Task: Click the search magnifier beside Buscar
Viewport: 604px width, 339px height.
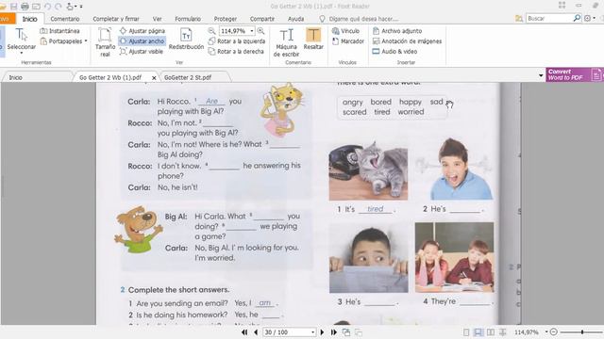Action: pyautogui.click(x=577, y=18)
